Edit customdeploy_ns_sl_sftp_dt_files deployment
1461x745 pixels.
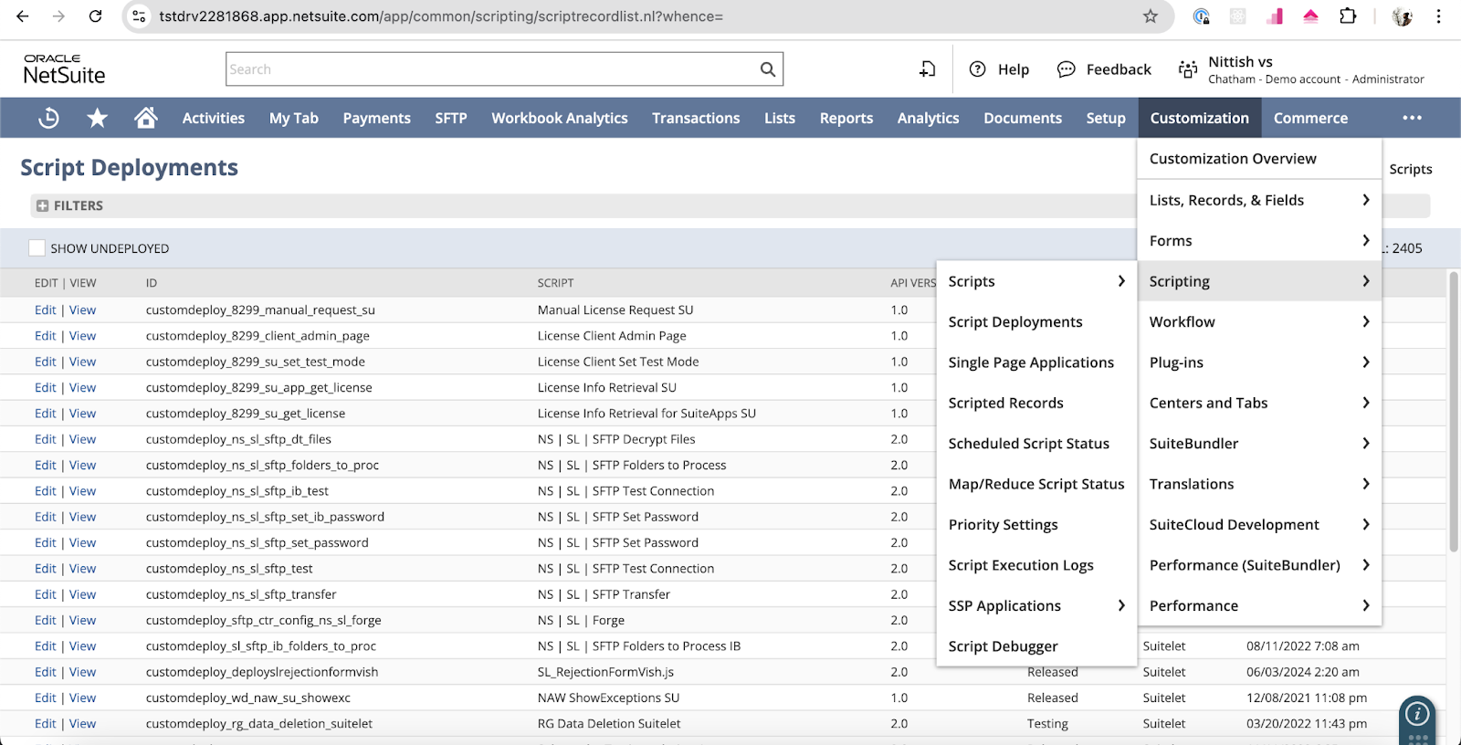pos(46,439)
